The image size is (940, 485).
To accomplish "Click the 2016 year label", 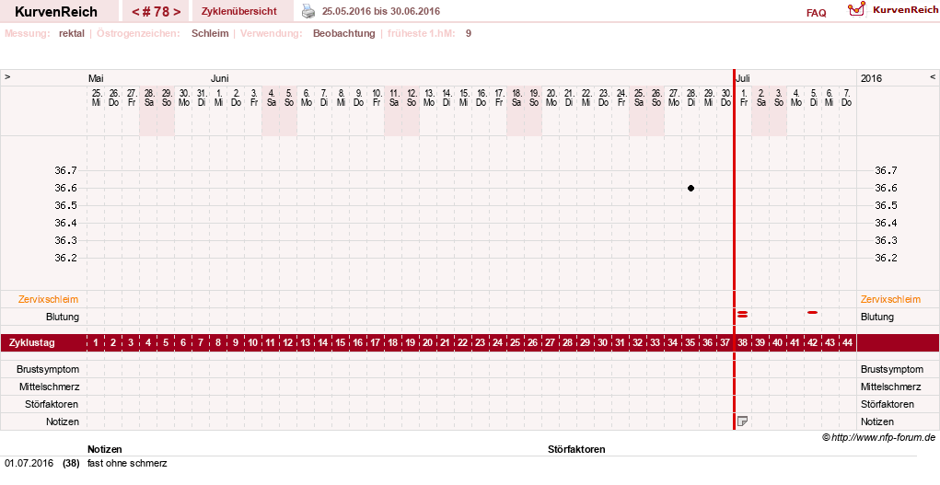I will click(871, 78).
